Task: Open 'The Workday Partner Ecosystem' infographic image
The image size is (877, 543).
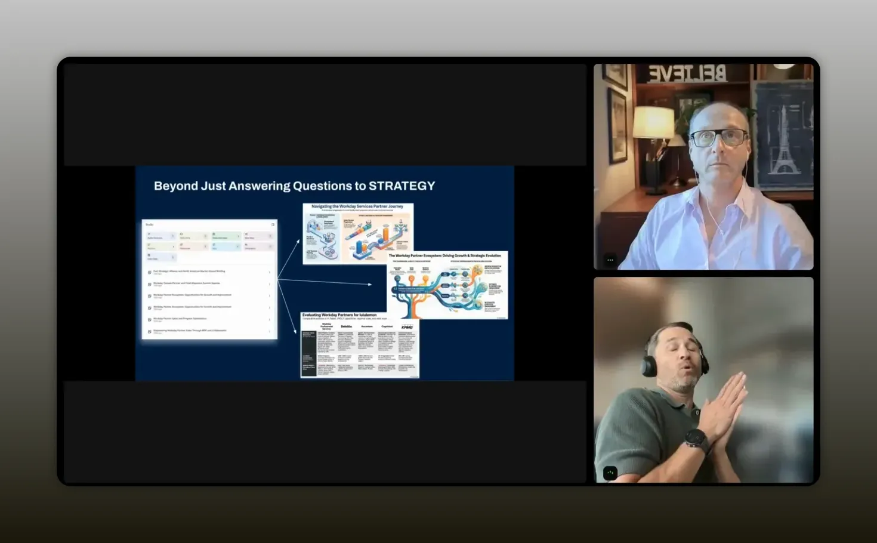Action: (447, 285)
